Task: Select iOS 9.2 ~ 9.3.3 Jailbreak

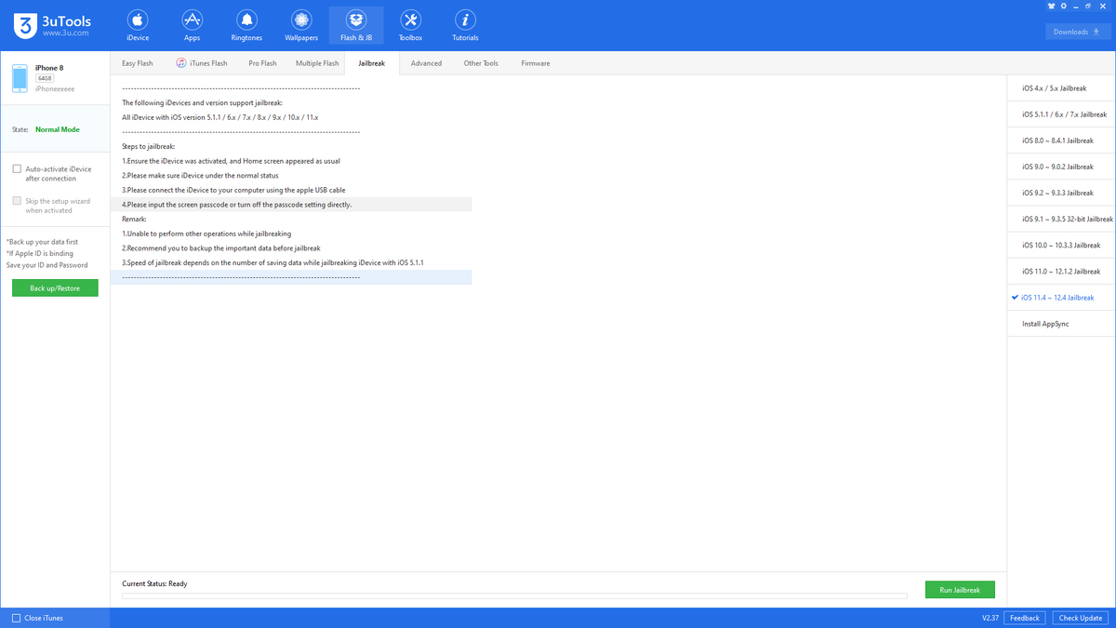Action: (1062, 193)
